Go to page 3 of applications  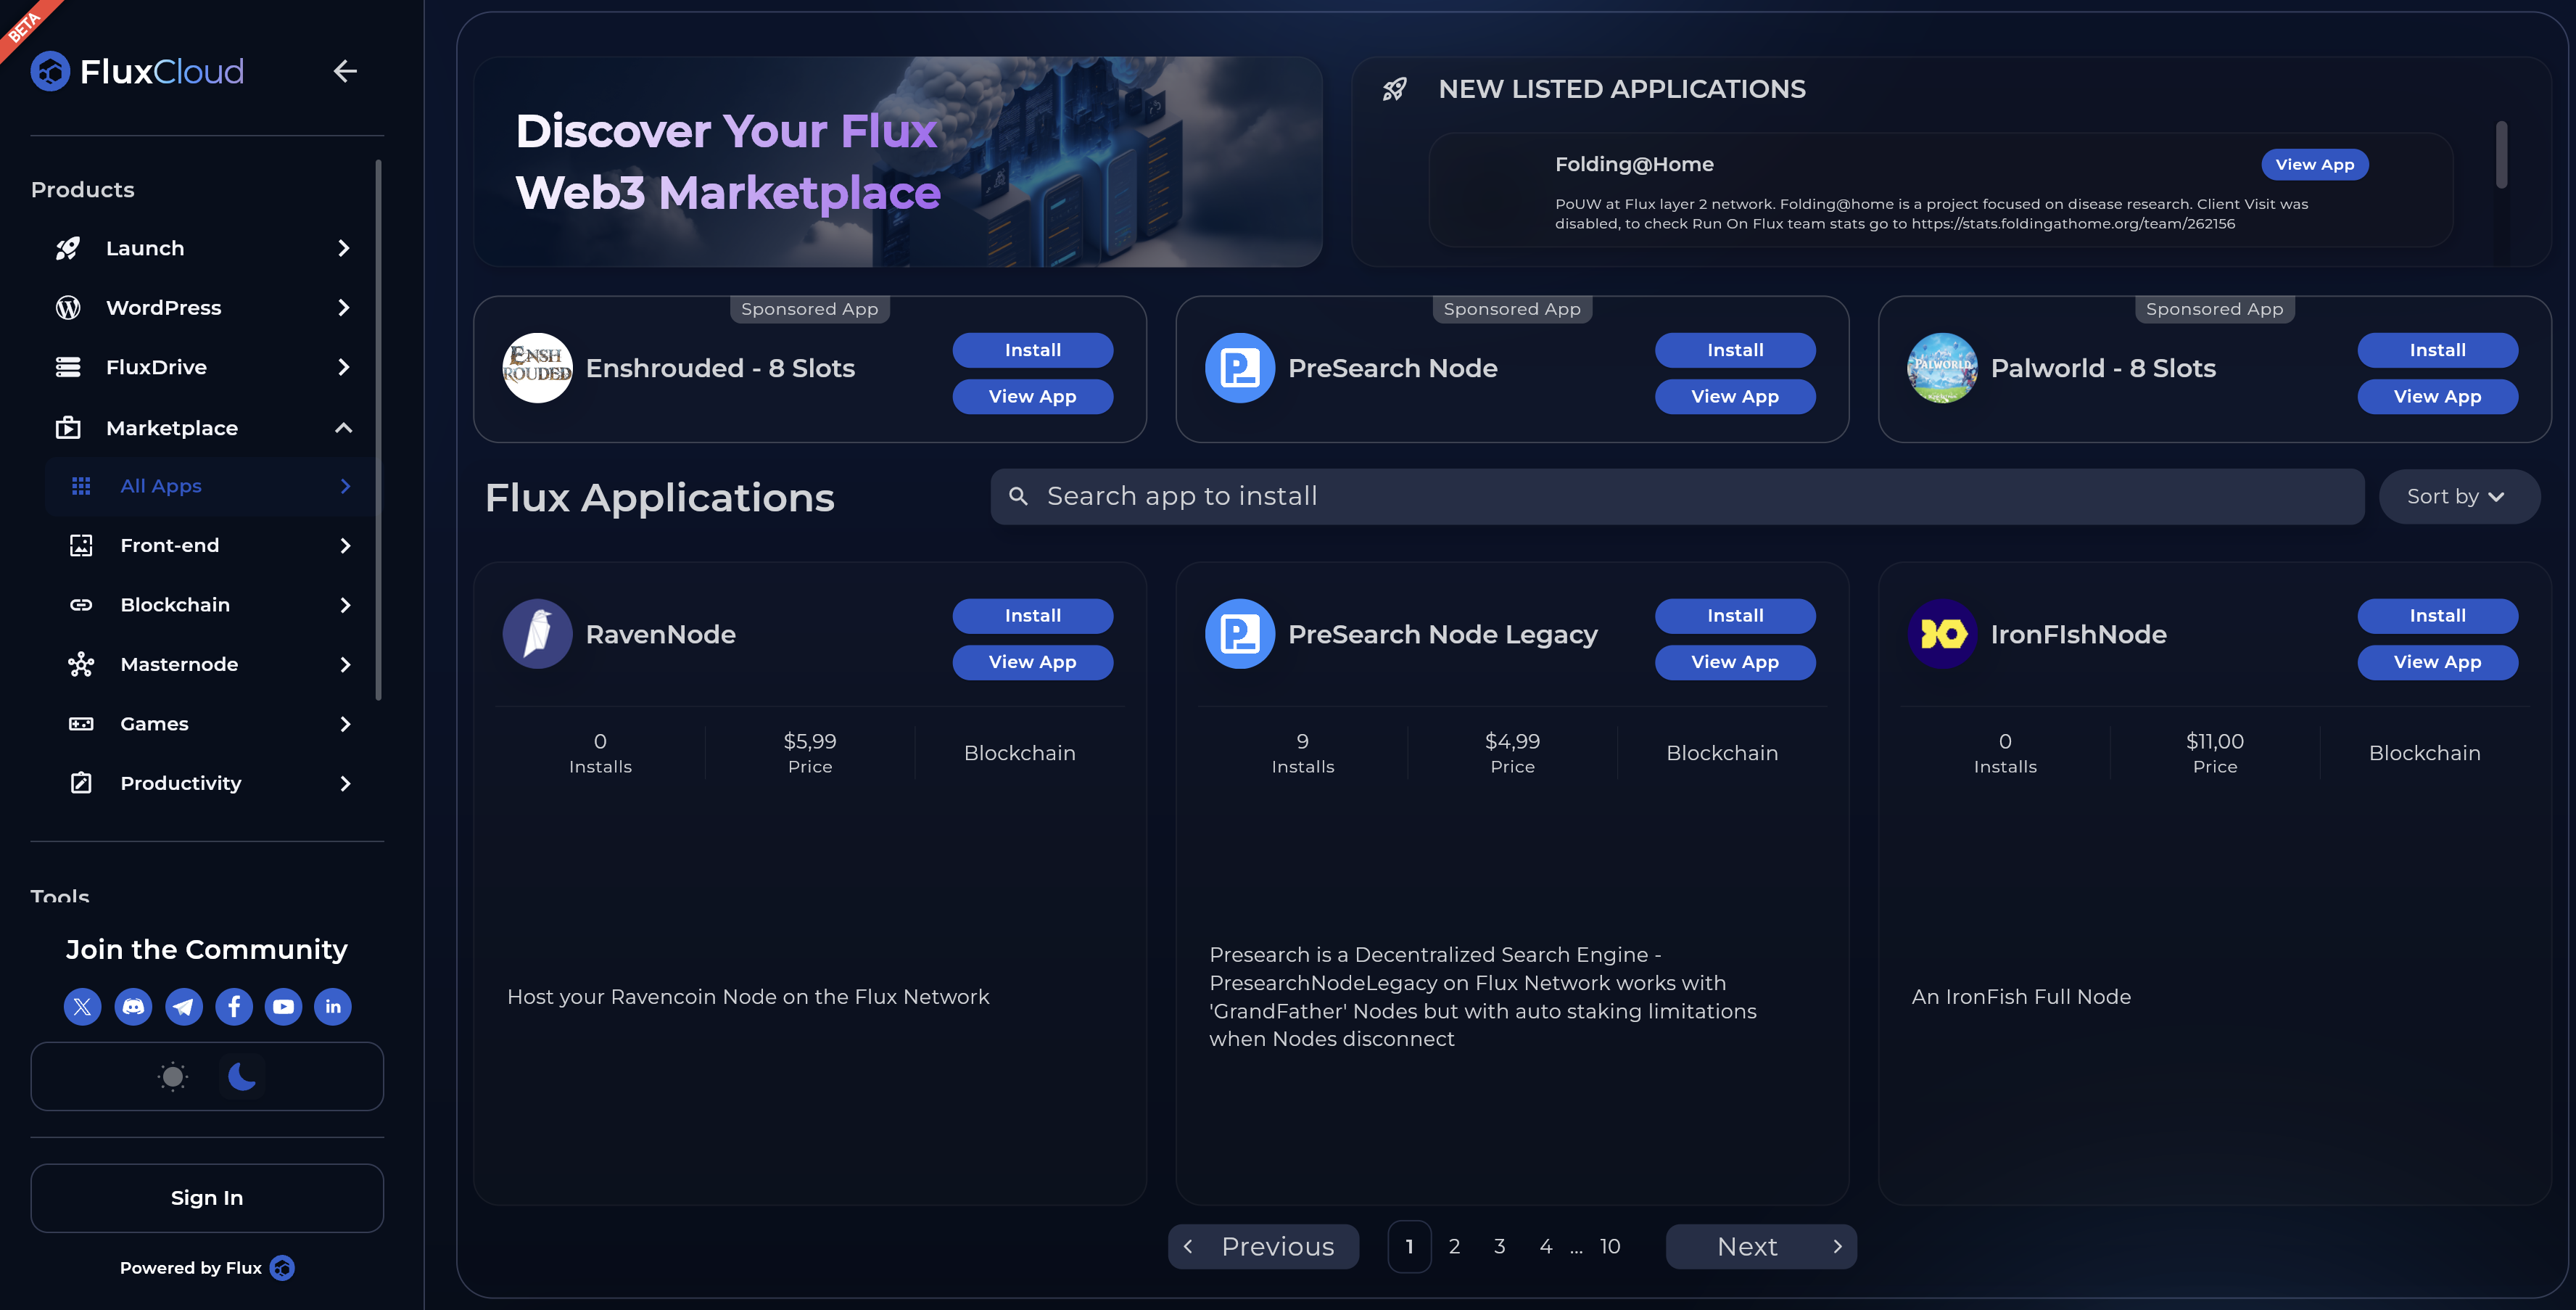[x=1500, y=1247]
